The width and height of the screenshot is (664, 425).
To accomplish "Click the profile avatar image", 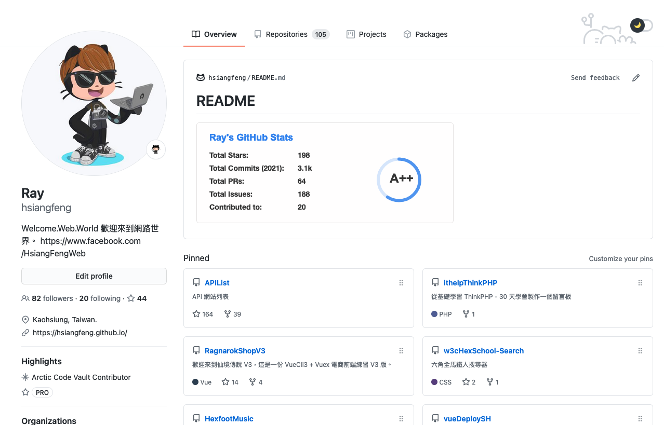I will coord(94,104).
